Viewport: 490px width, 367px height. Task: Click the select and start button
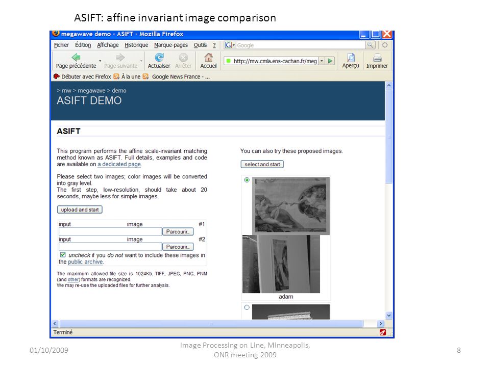[262, 164]
